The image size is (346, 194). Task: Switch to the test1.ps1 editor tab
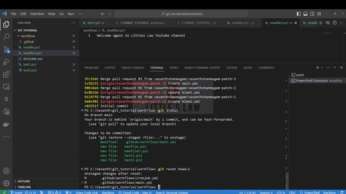pos(94,23)
